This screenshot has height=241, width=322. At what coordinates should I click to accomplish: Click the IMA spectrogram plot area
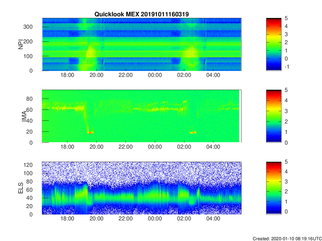tap(141, 116)
